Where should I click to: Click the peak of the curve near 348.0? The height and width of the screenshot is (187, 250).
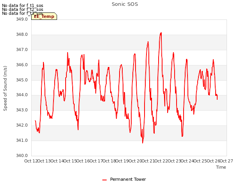[161, 33]
